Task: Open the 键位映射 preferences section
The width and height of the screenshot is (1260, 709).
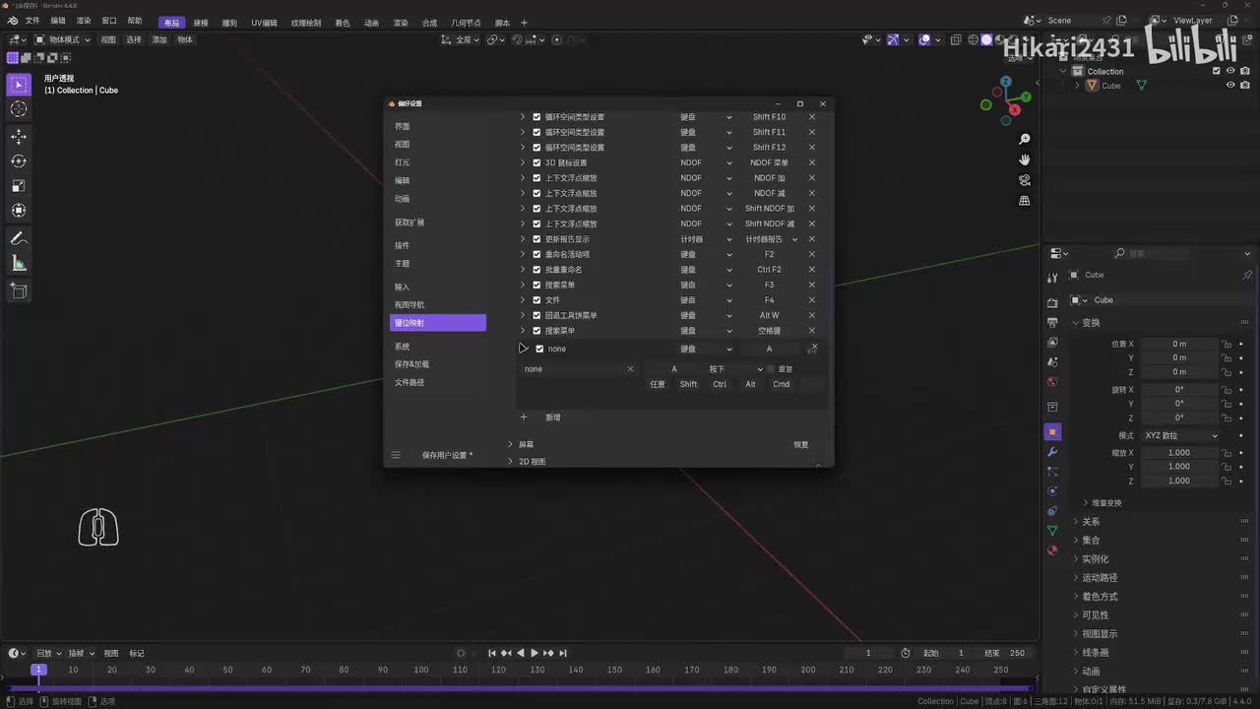Action: click(x=438, y=323)
